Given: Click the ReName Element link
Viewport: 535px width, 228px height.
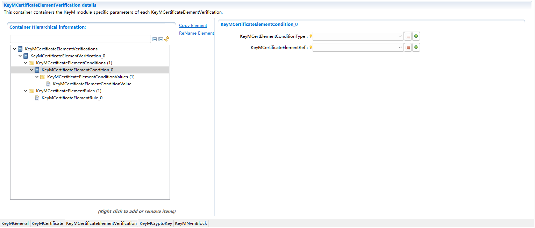Looking at the screenshot, I should point(196,33).
